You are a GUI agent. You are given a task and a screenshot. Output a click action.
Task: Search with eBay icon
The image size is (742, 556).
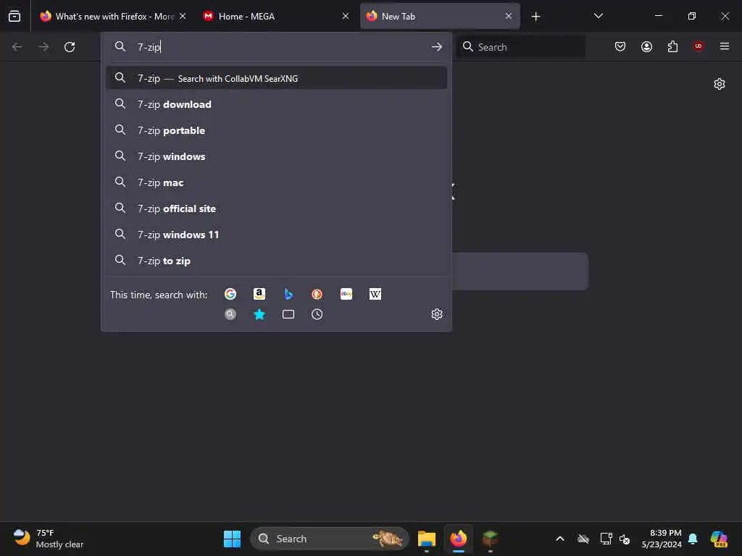[346, 294]
